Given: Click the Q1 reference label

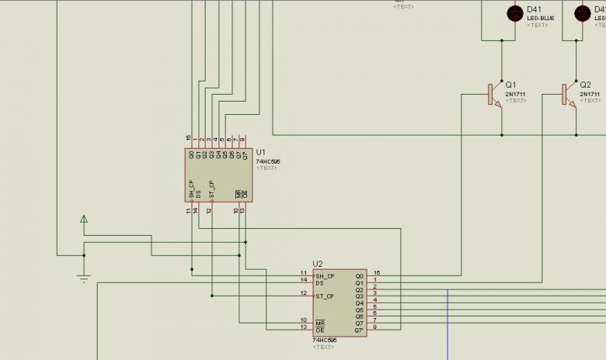Looking at the screenshot, I should 510,85.
